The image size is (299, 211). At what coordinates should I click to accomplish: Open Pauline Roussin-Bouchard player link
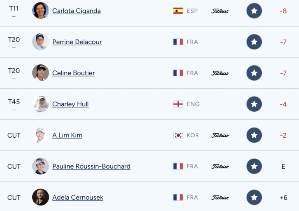[91, 166]
